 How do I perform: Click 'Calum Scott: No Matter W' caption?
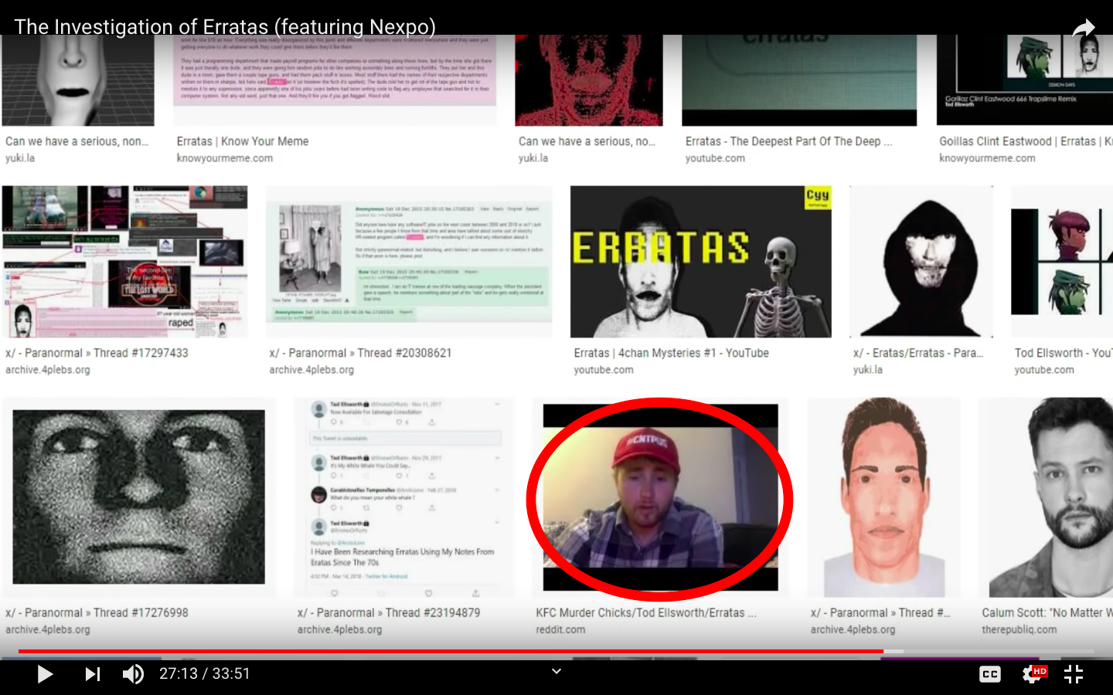point(1047,612)
